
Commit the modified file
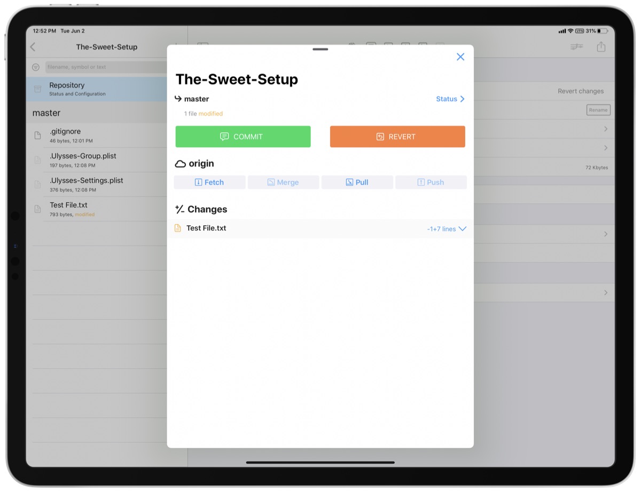point(243,137)
